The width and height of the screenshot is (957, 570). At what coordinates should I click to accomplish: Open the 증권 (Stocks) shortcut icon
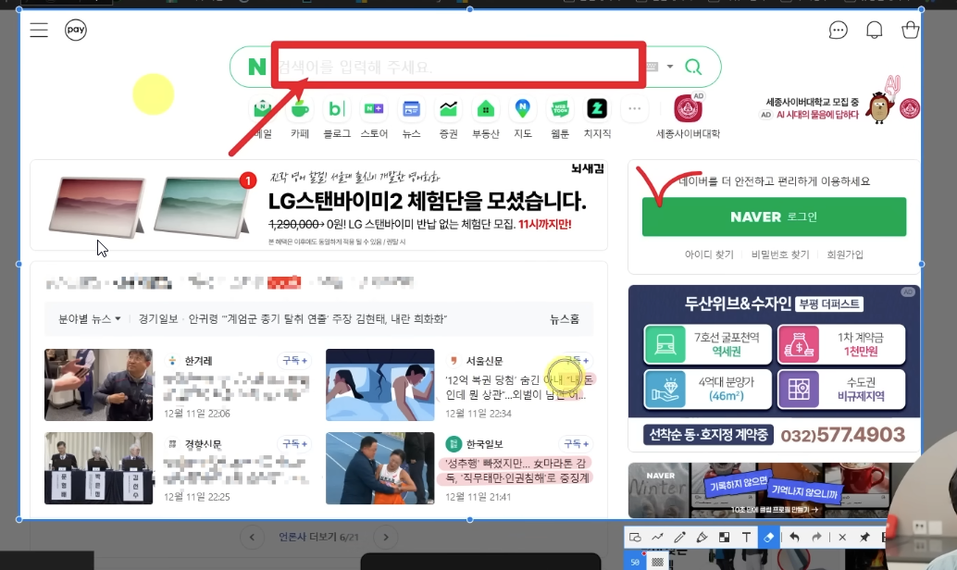point(449,109)
